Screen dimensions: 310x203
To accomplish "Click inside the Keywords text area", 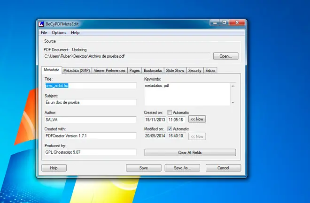I will (187, 94).
